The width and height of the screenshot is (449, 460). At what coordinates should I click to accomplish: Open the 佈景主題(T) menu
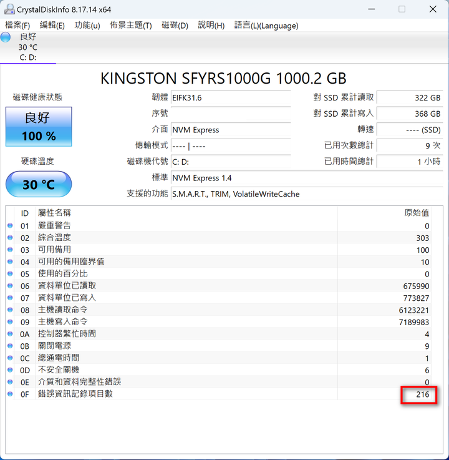(131, 26)
